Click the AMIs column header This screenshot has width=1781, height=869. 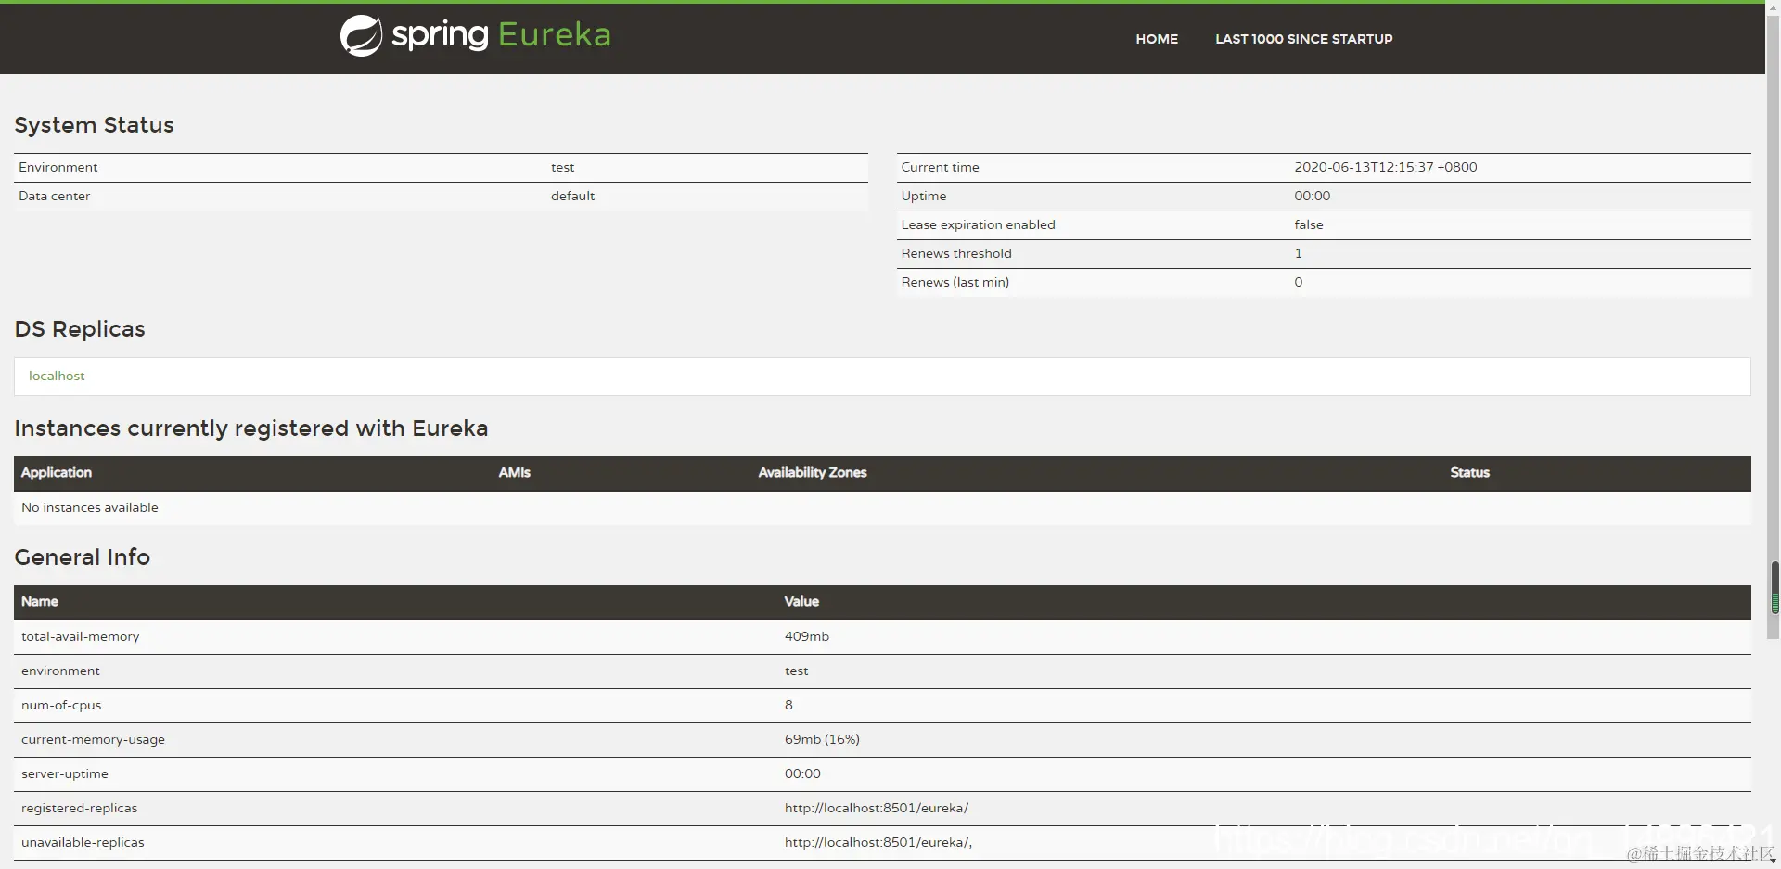[514, 472]
